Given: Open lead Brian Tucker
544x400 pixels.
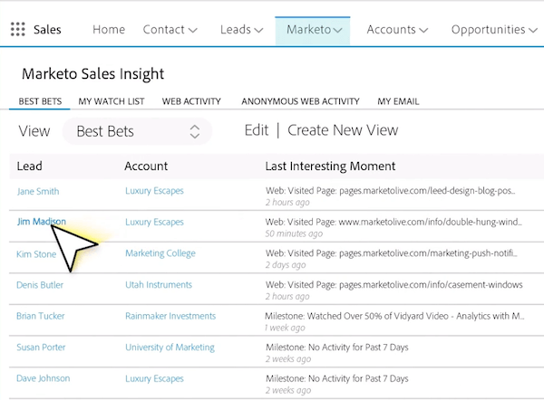Looking at the screenshot, I should click(x=41, y=316).
